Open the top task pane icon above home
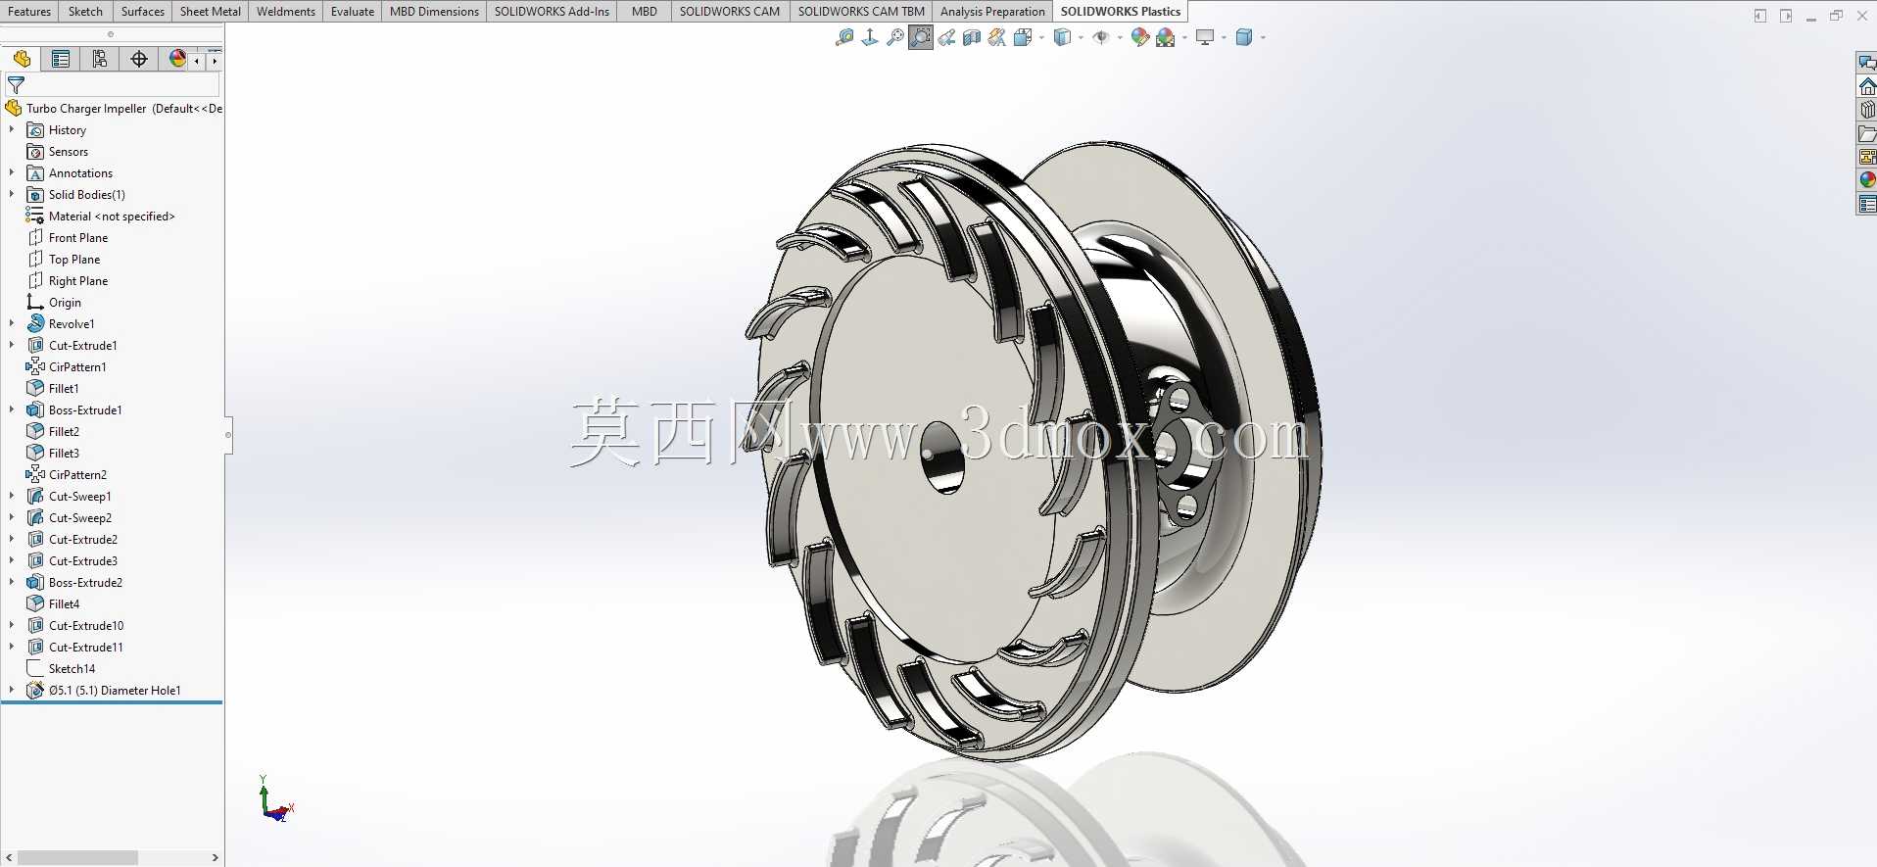The height and width of the screenshot is (867, 1877). (x=1867, y=63)
